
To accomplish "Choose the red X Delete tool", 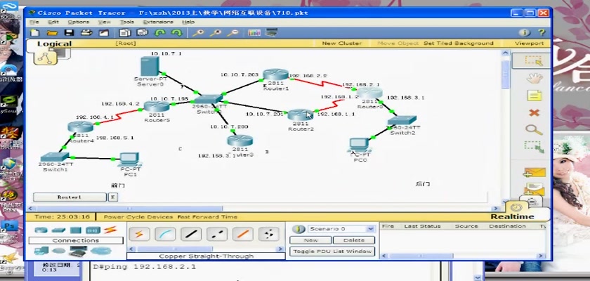I will tap(534, 112).
